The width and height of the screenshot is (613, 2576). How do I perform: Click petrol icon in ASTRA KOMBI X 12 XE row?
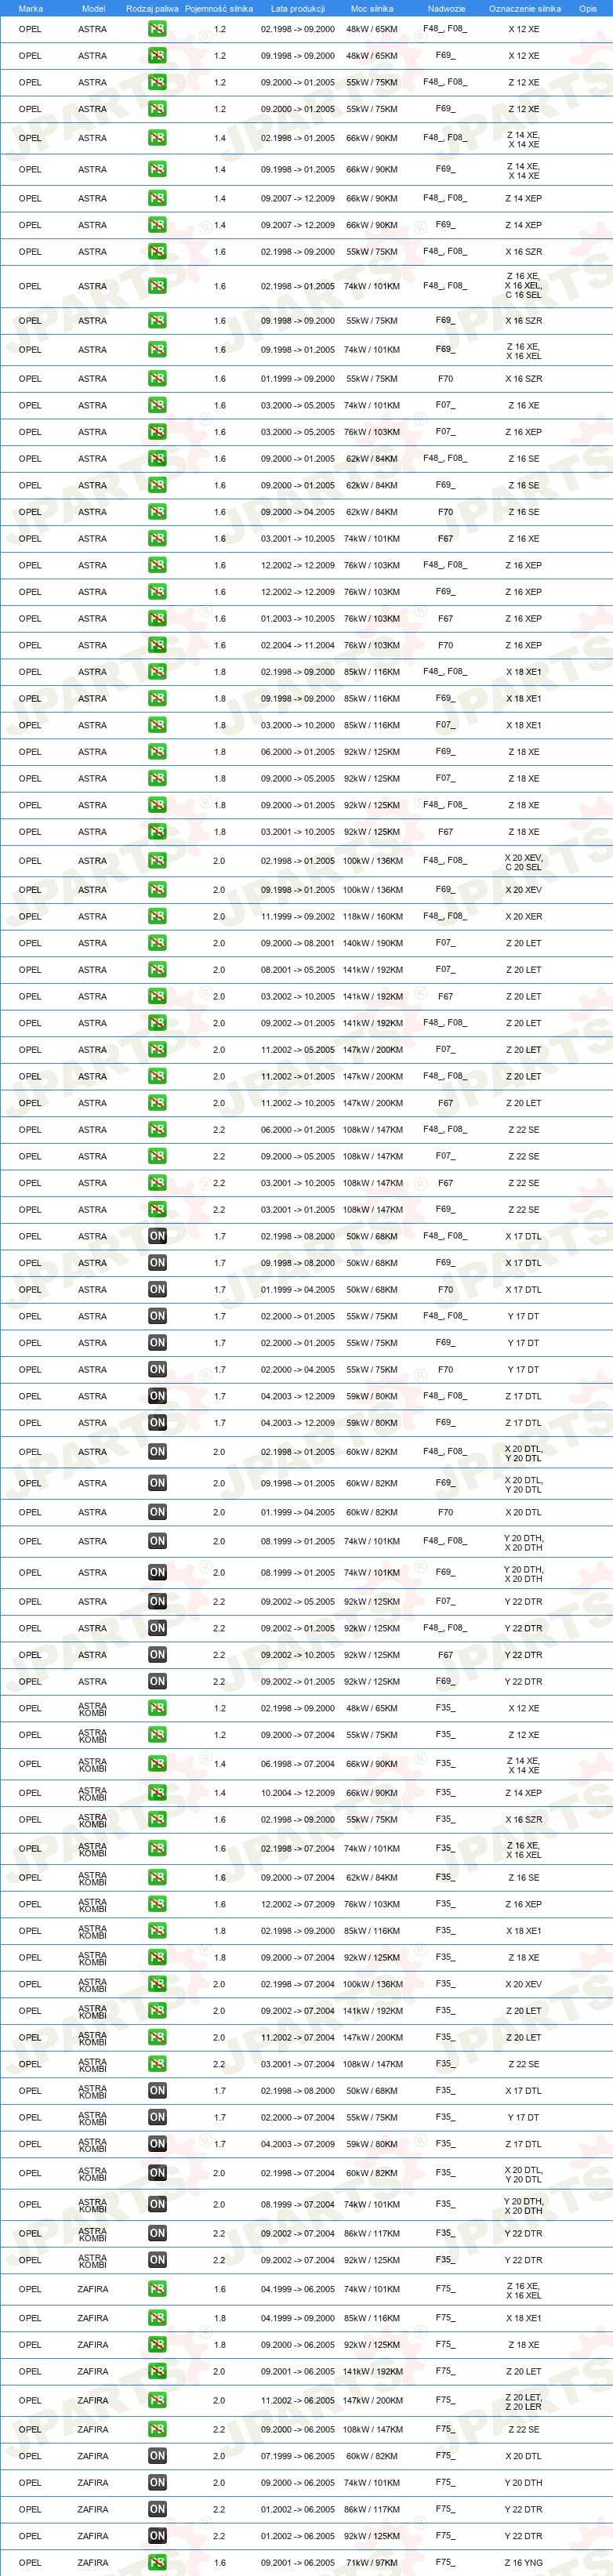point(157,1708)
